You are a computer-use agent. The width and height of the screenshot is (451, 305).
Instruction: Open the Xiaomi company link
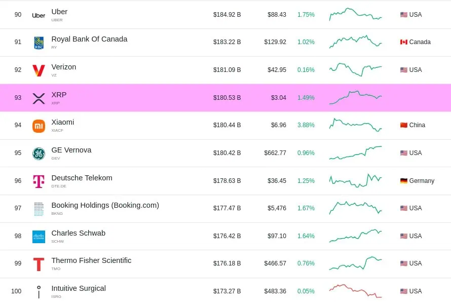pos(63,122)
